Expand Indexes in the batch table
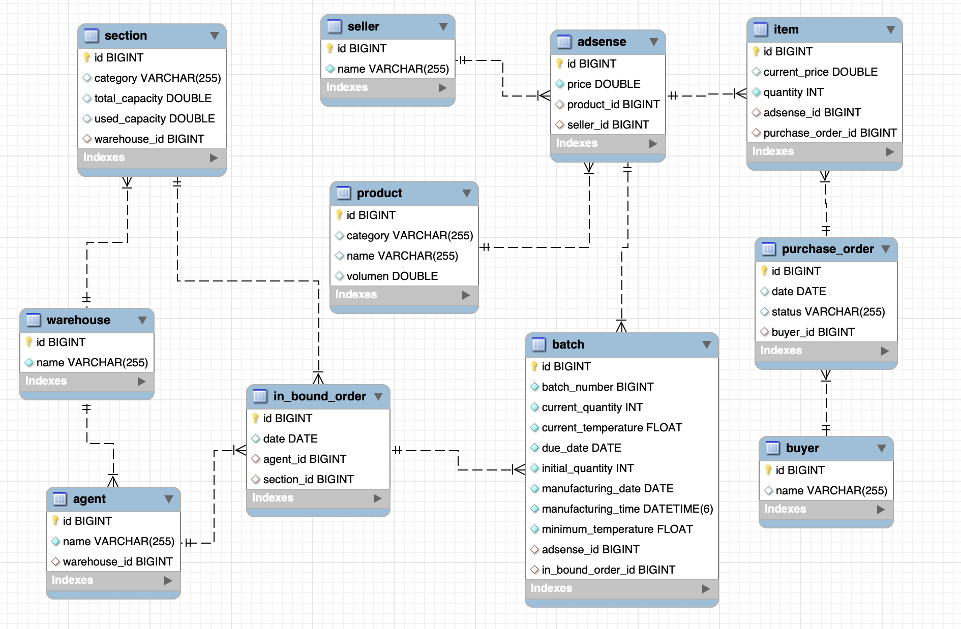This screenshot has width=961, height=629. [706, 589]
